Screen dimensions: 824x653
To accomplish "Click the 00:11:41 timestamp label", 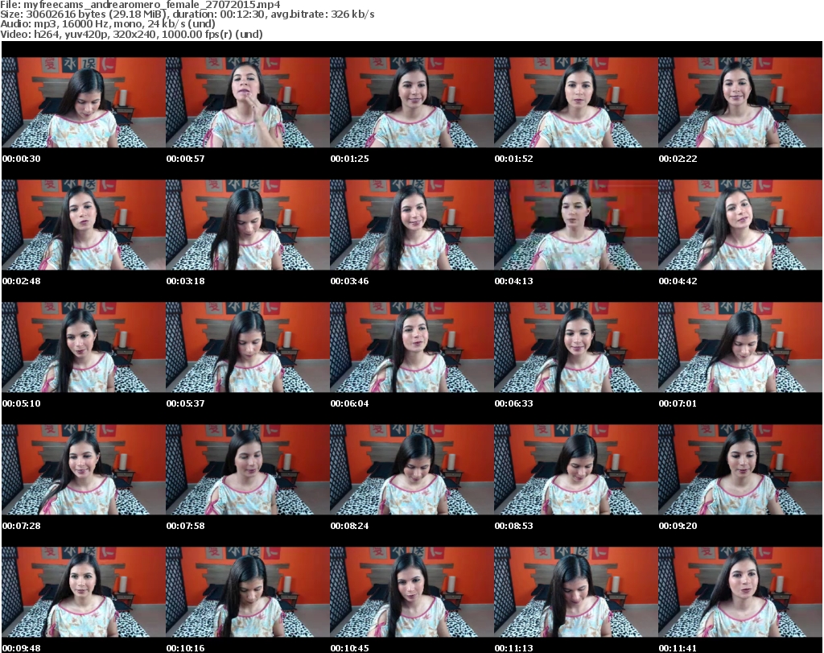I will point(678,648).
